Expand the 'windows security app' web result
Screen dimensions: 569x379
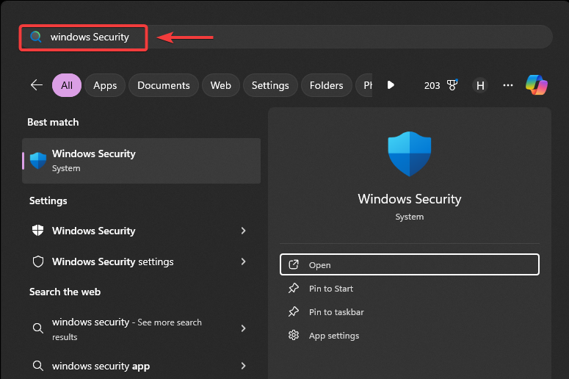[x=244, y=366]
